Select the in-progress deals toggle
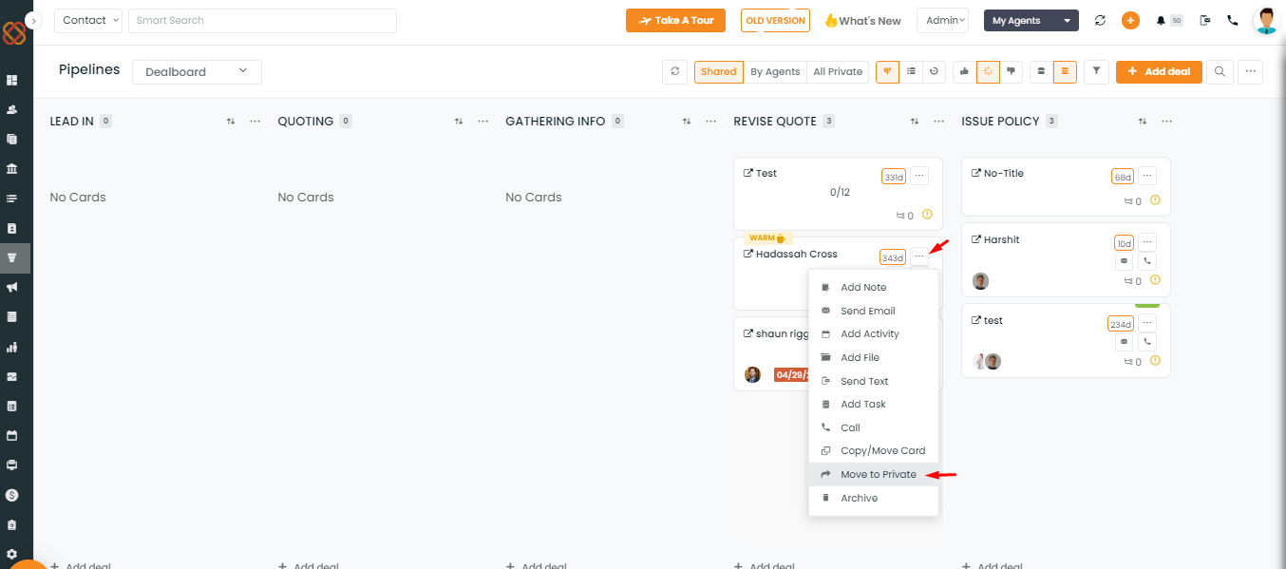Screen dimensions: 1286x569 pos(989,71)
